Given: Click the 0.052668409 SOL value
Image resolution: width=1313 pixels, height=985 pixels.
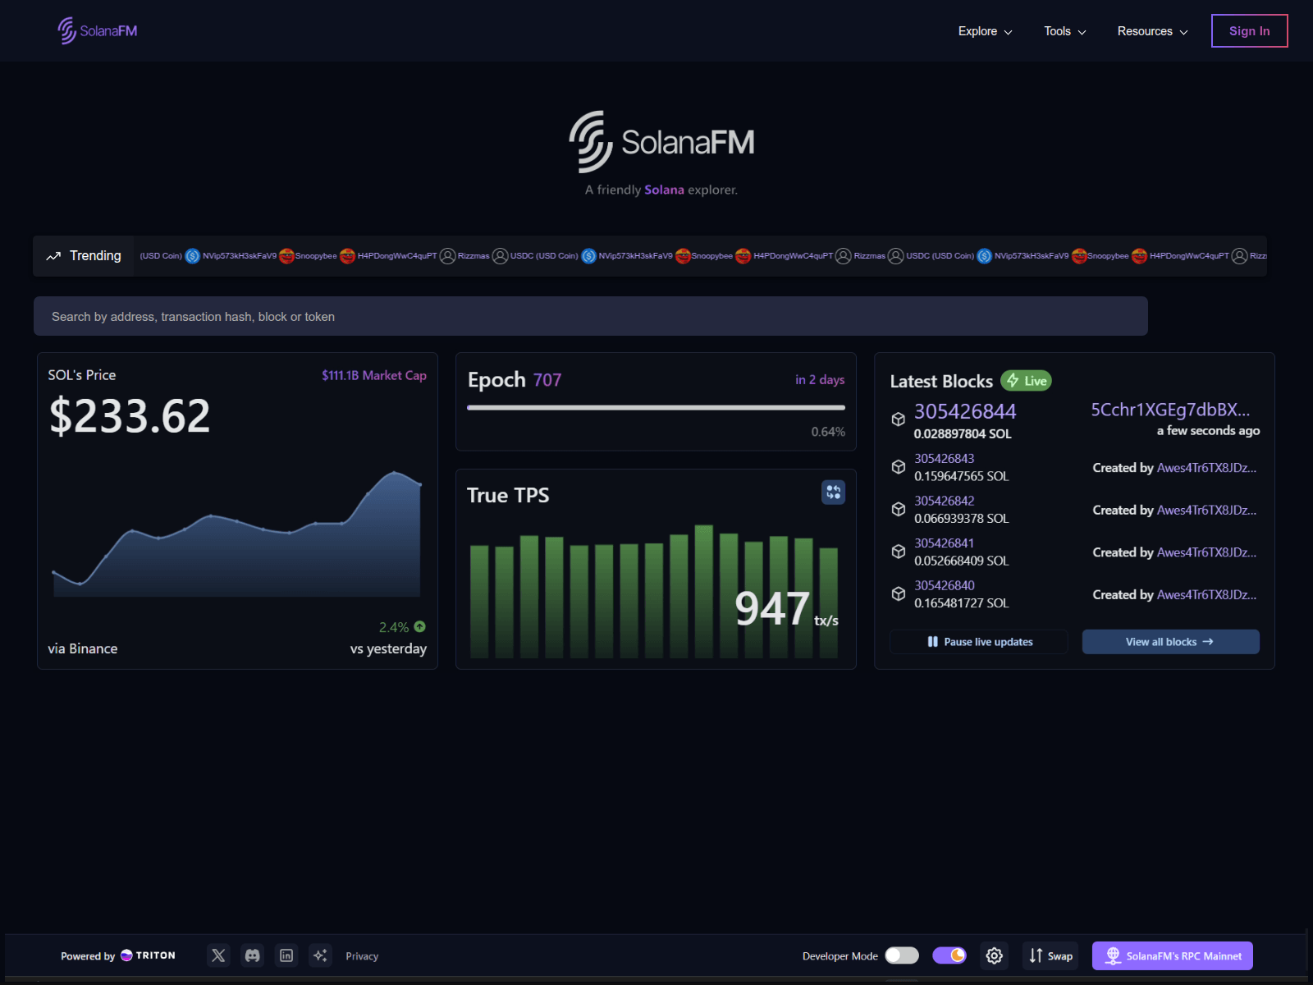Looking at the screenshot, I should [962, 561].
